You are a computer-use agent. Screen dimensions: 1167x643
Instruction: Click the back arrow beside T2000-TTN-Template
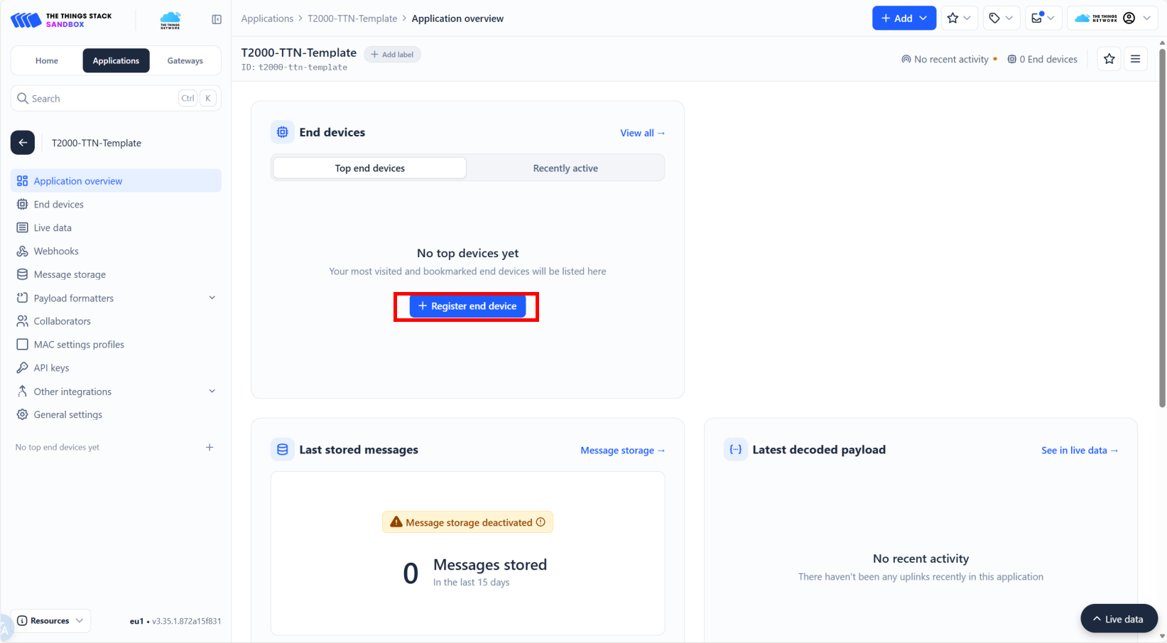pyautogui.click(x=23, y=143)
